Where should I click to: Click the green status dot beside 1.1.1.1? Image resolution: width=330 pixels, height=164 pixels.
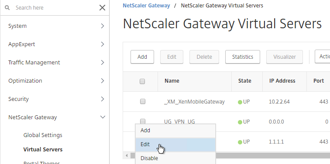tap(240, 142)
